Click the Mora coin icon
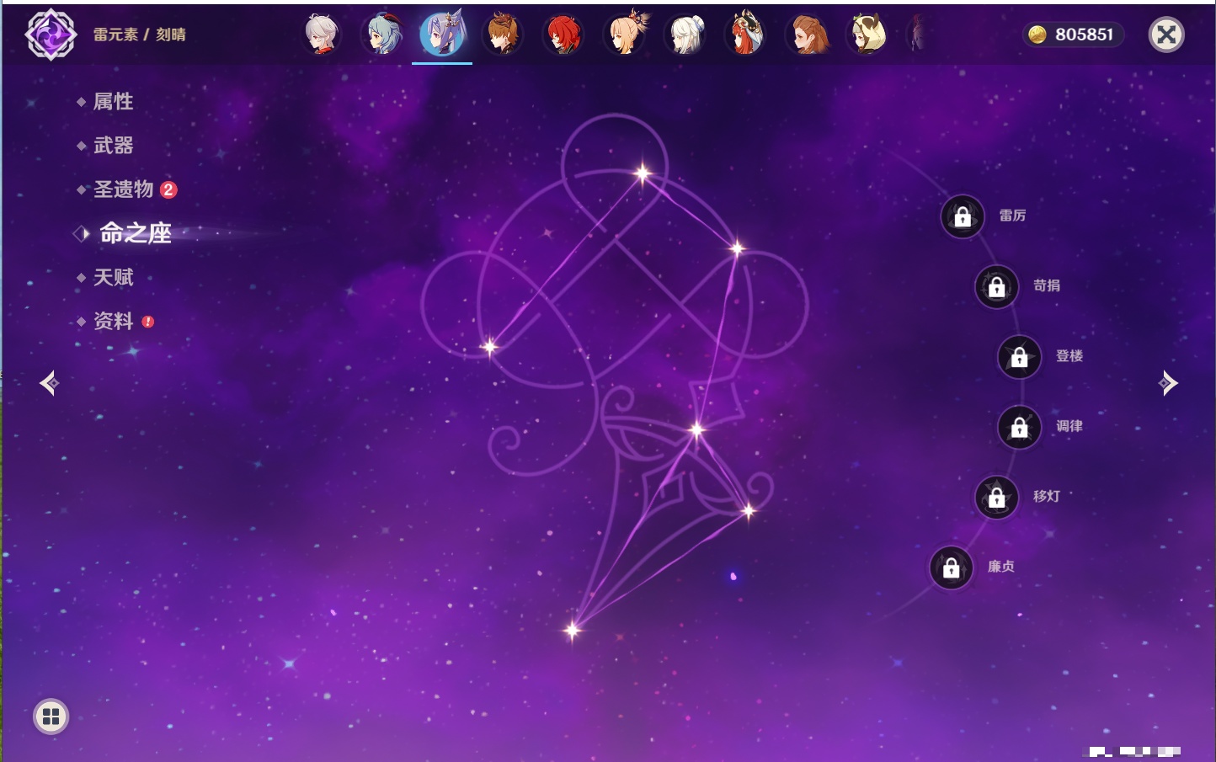This screenshot has height=762, width=1216. tap(1037, 35)
